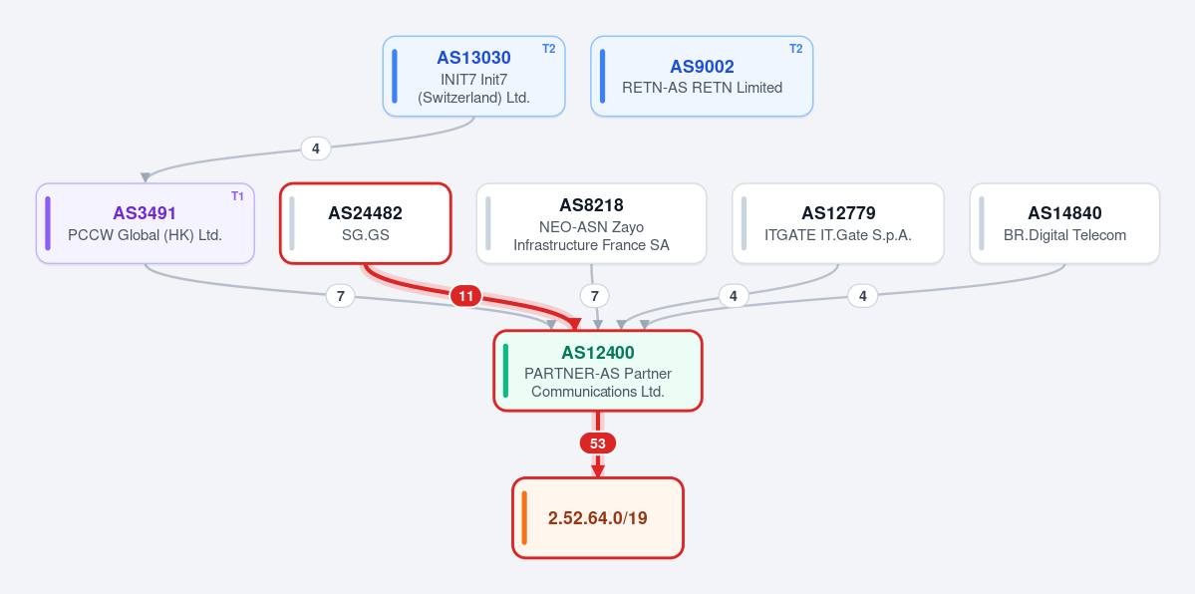The height and width of the screenshot is (594, 1195).
Task: Click the red 11 edge count badge
Action: tap(465, 296)
